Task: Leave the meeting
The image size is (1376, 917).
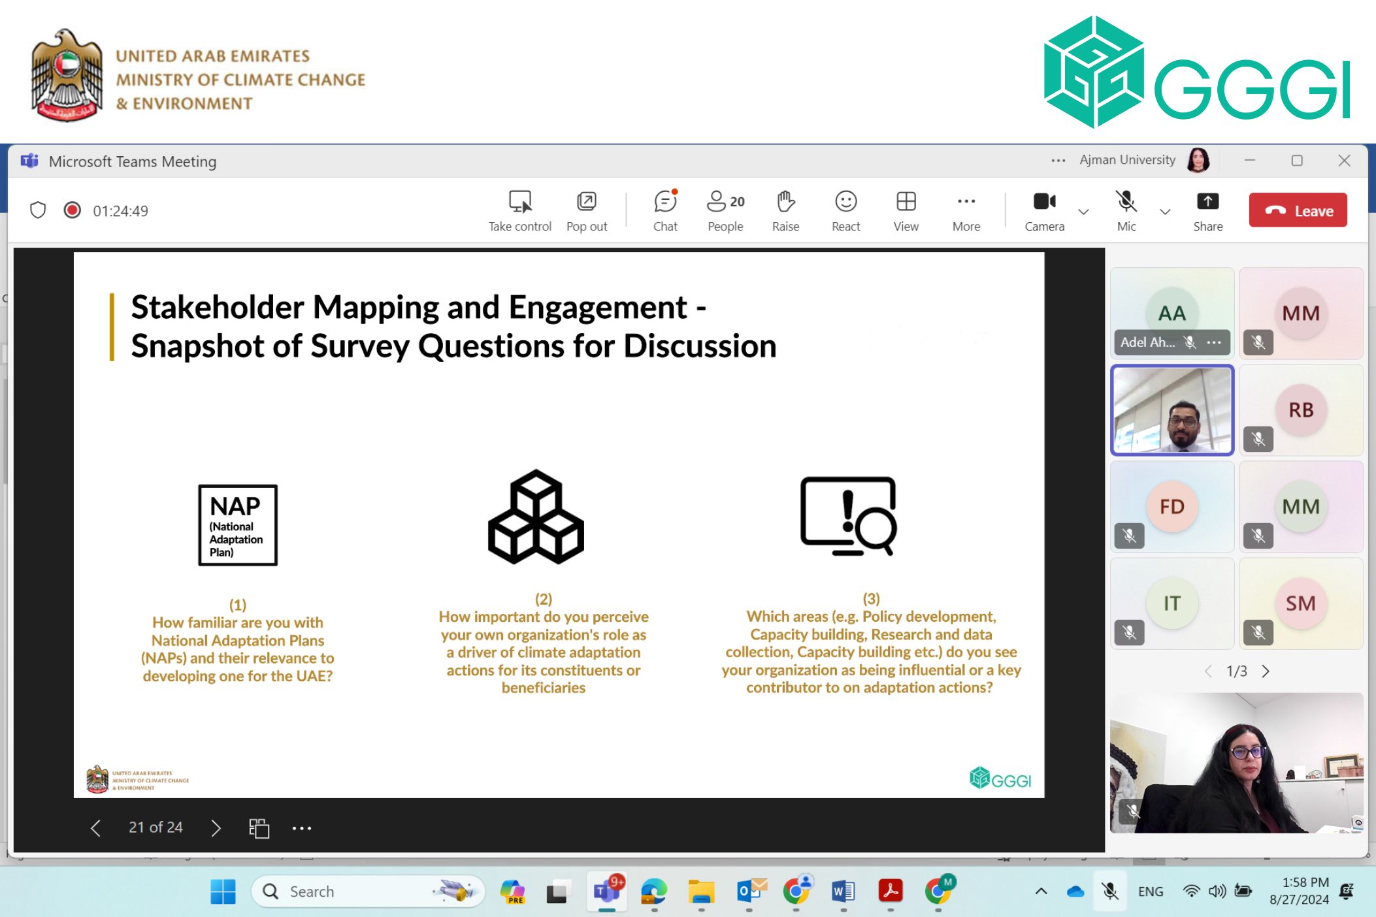Action: point(1298,210)
